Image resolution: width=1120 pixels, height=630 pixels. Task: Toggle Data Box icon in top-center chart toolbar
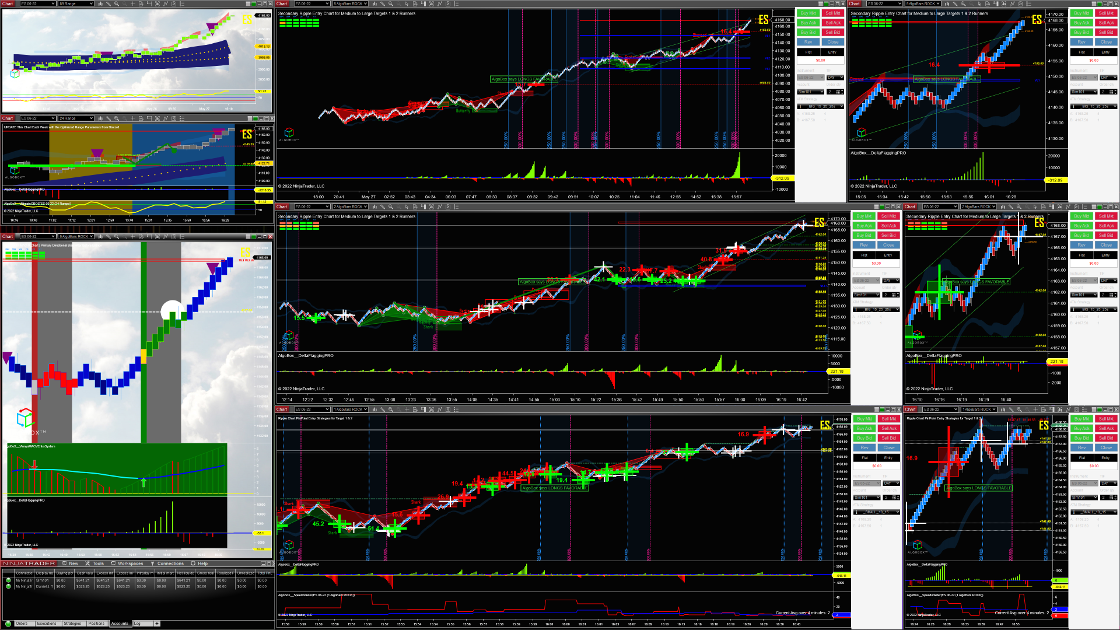tap(415, 3)
